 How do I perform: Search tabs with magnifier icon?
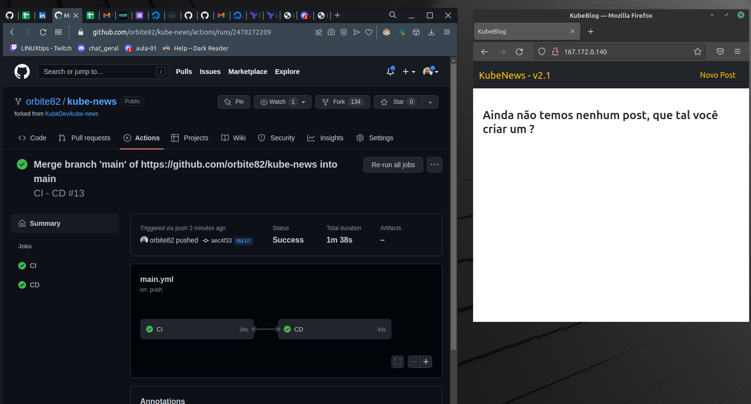click(393, 15)
